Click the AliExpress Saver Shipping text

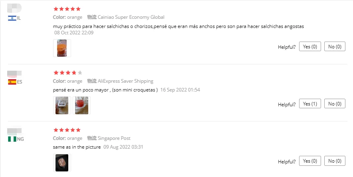pos(125,81)
